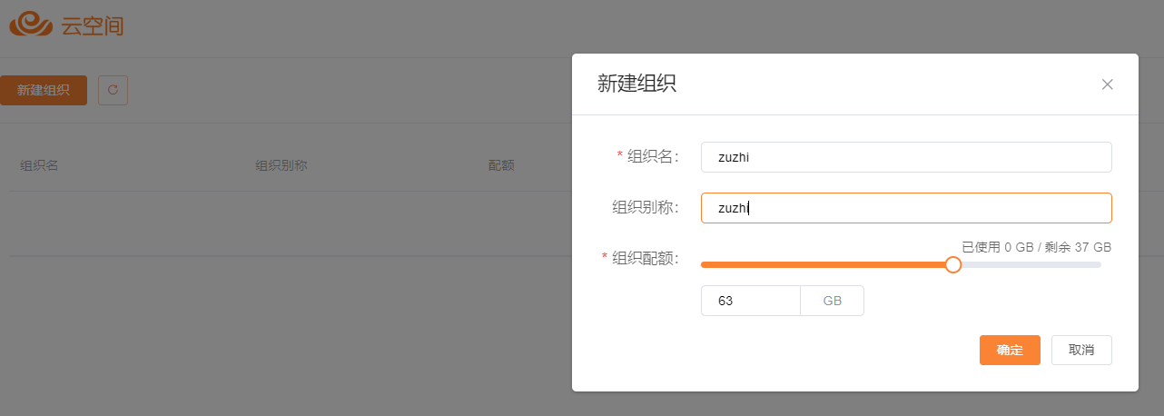Click the quota slider handle
The height and width of the screenshot is (416, 1164).
(x=952, y=264)
